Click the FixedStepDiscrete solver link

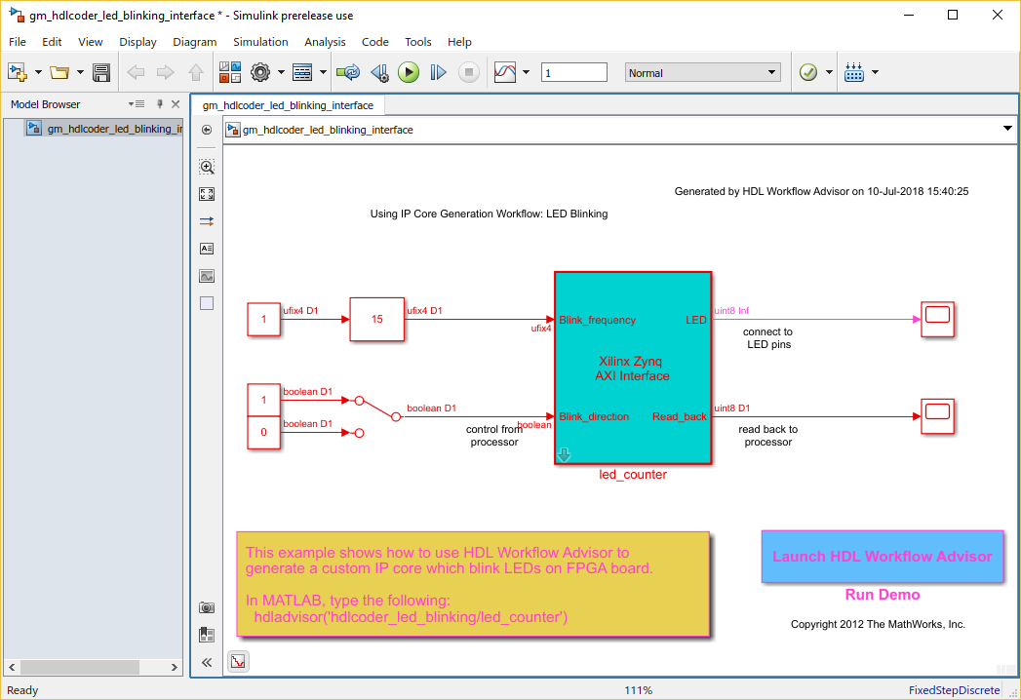click(x=954, y=690)
